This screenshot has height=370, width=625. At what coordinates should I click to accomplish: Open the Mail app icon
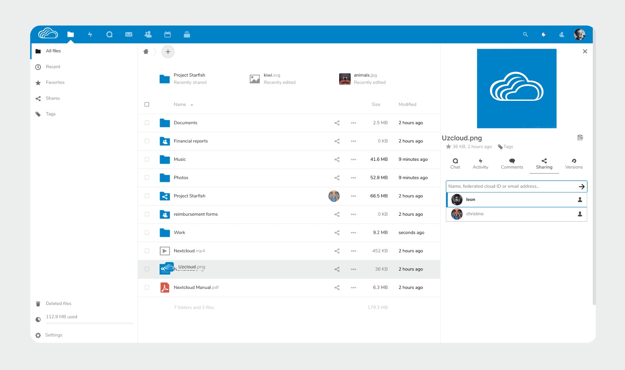pyautogui.click(x=129, y=35)
